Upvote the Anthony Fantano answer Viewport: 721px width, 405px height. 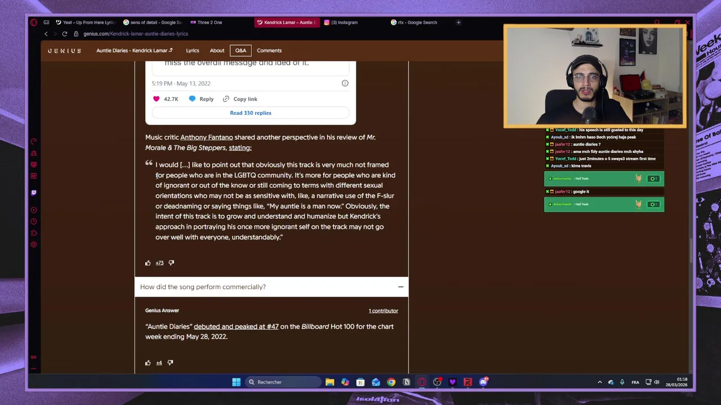(148, 263)
